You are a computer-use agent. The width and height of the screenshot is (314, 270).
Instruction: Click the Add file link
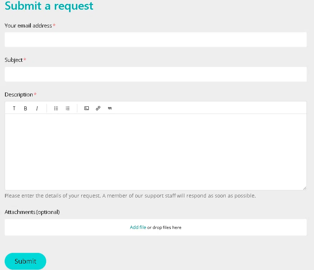(138, 227)
